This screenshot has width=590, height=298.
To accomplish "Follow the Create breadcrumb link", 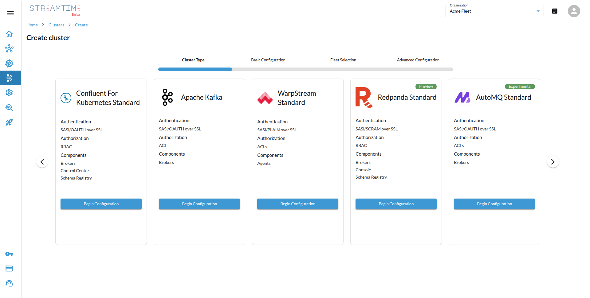I will (x=81, y=25).
